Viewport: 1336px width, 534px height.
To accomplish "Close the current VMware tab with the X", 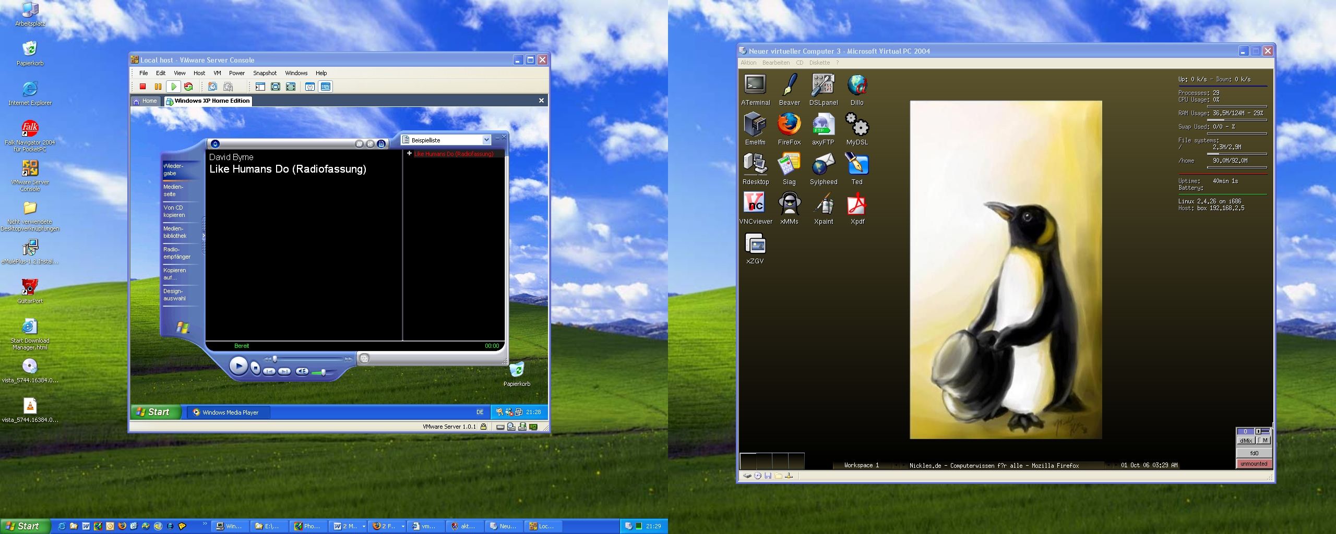I will coord(541,100).
